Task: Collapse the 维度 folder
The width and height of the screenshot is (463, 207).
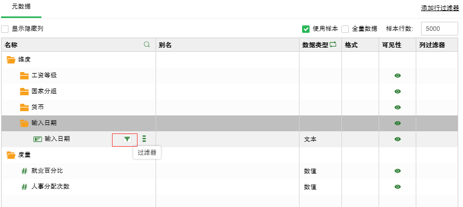Action: (11, 60)
